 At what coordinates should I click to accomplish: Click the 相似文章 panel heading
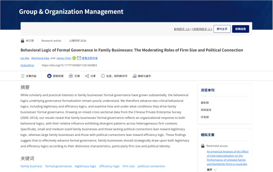[x=207, y=135]
